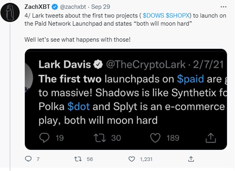Visit the @zachxbt handle link
The height and width of the screenshot is (171, 243).
coord(74,7)
